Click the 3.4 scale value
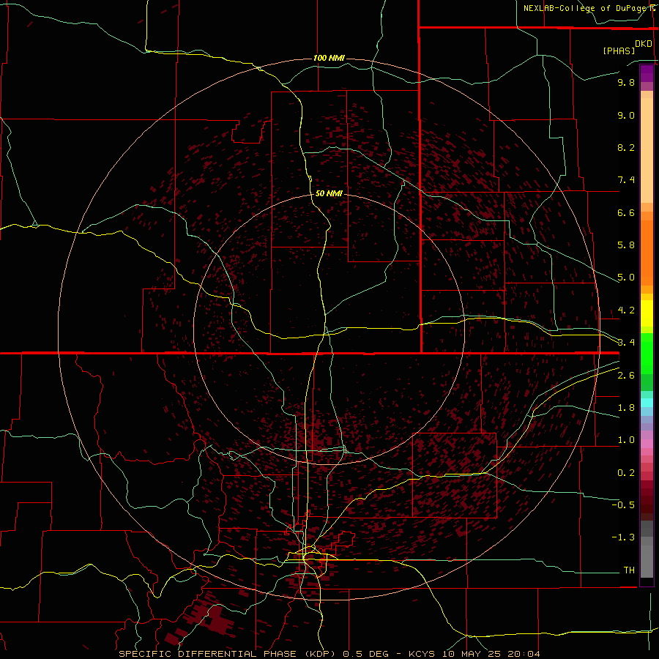The width and height of the screenshot is (659, 659). [626, 343]
